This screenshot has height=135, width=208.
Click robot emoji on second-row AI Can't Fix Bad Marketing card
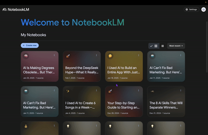(x=26, y=91)
